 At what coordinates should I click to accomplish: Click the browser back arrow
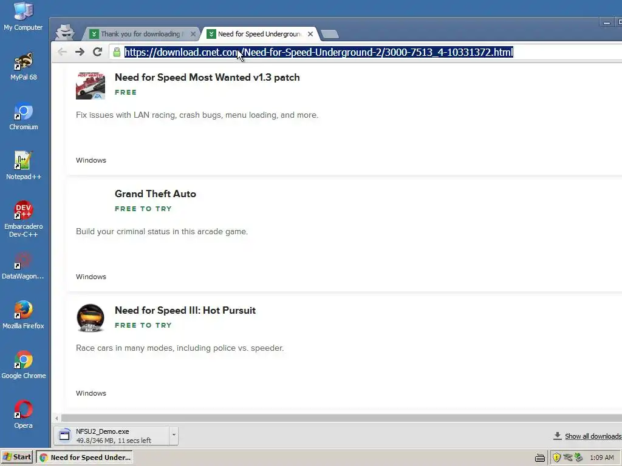62,52
